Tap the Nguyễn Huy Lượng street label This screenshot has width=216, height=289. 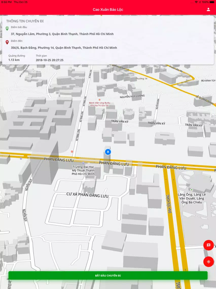point(132,96)
